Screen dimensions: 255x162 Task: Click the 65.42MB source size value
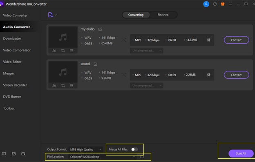pos(107,43)
